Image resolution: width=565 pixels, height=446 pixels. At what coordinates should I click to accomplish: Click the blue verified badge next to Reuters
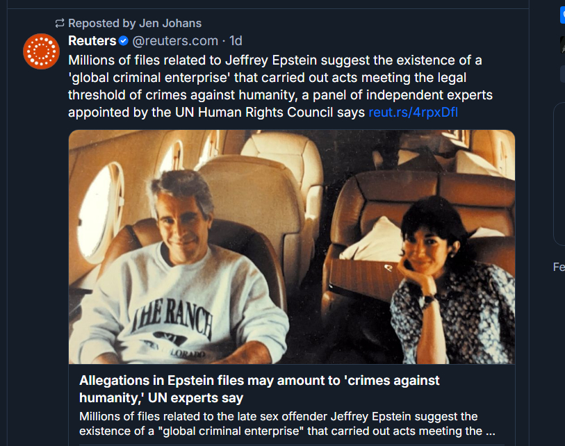click(x=123, y=41)
